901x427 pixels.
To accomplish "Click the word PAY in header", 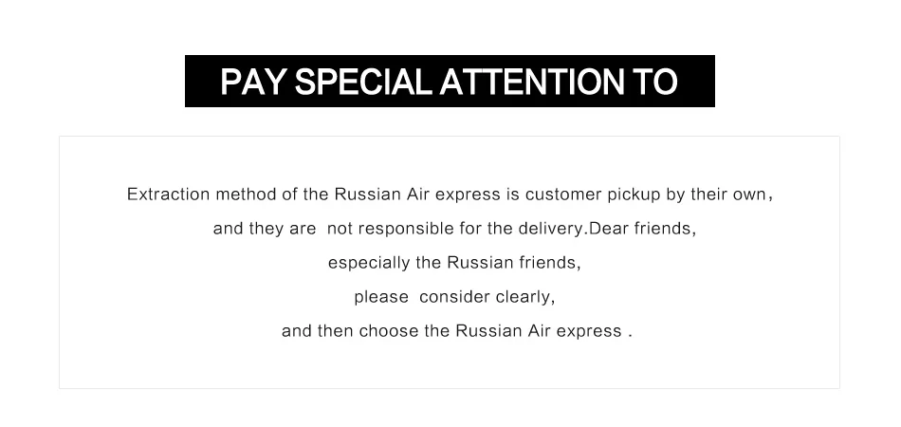I will tap(253, 82).
